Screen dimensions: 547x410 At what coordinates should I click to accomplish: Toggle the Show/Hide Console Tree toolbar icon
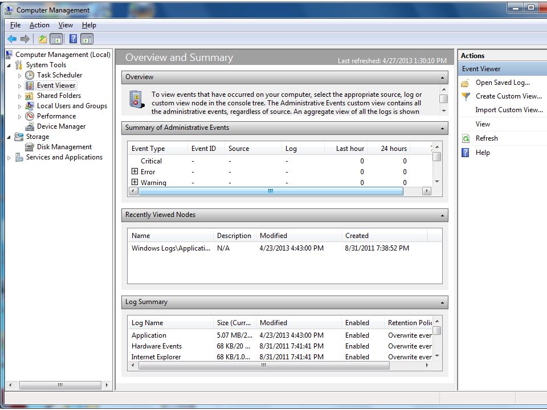[x=56, y=39]
